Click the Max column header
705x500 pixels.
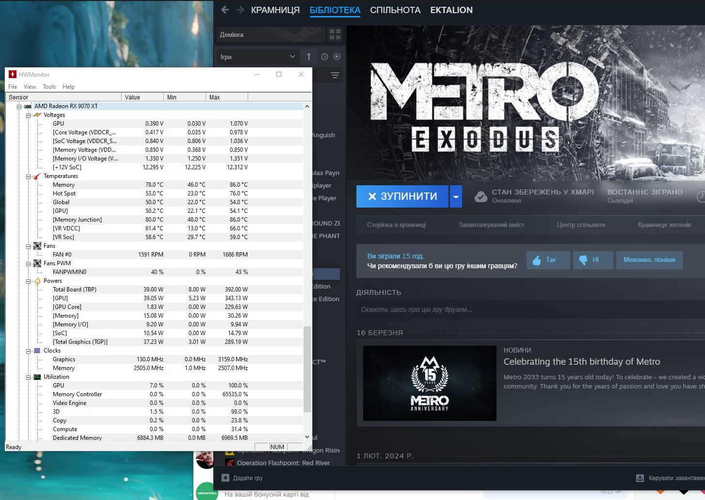coord(227,97)
